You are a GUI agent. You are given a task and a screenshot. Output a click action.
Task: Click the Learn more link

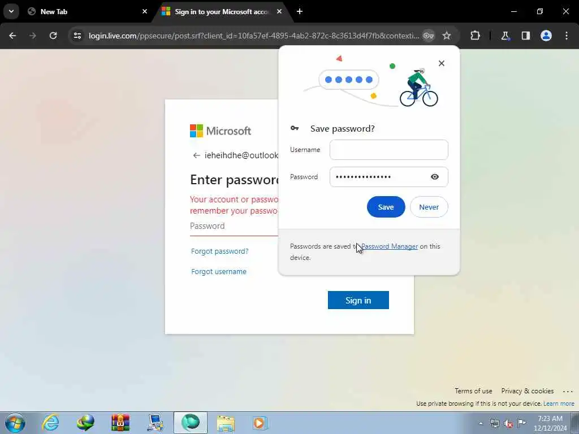point(559,403)
